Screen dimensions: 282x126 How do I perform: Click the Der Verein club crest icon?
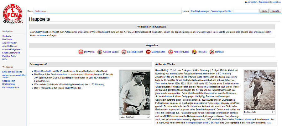pyautogui.click(x=81, y=52)
